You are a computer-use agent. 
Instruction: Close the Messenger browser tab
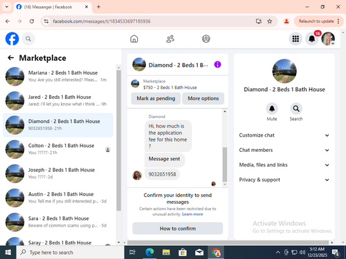pyautogui.click(x=86, y=7)
